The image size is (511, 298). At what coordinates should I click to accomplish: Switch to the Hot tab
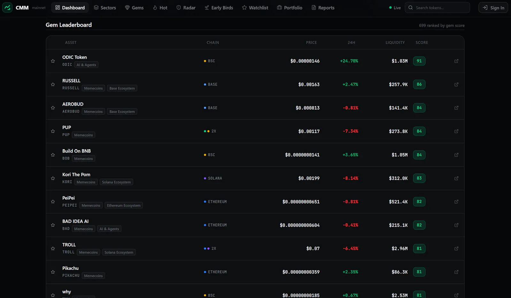click(x=160, y=8)
